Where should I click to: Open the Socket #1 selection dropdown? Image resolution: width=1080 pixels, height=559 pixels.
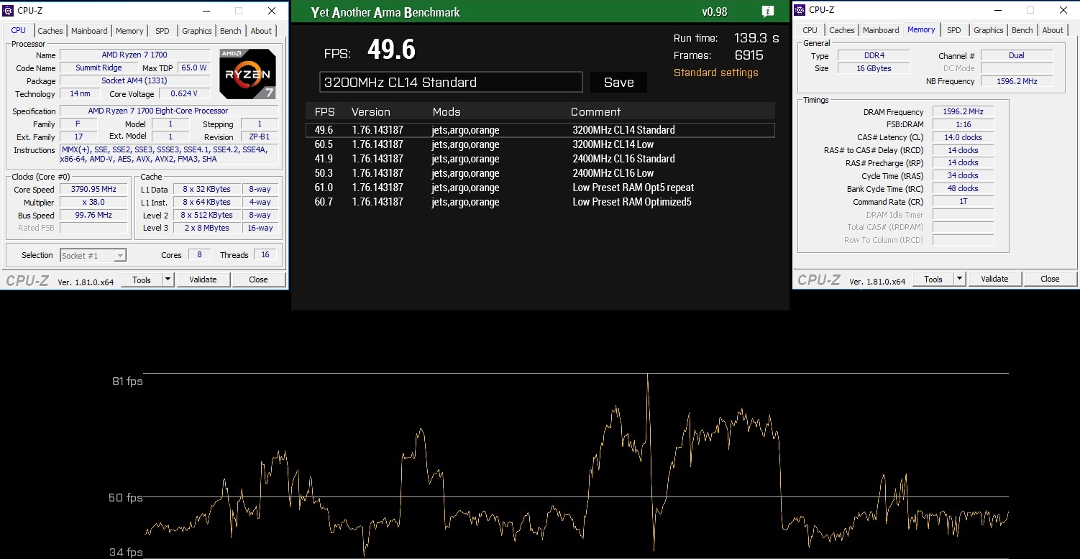click(93, 255)
